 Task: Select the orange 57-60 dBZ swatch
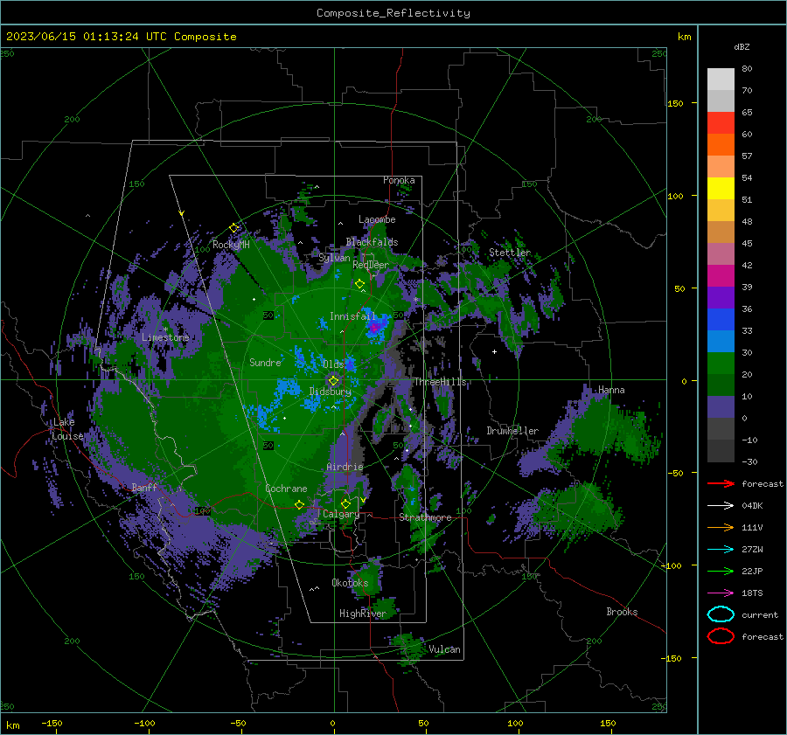(721, 145)
